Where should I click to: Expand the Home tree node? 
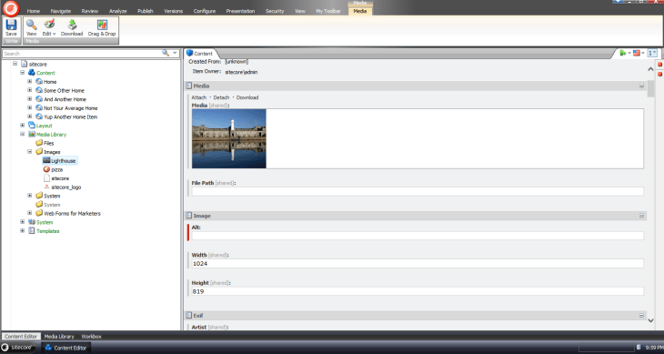(x=30, y=81)
